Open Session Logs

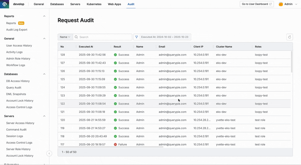coord(15,136)
